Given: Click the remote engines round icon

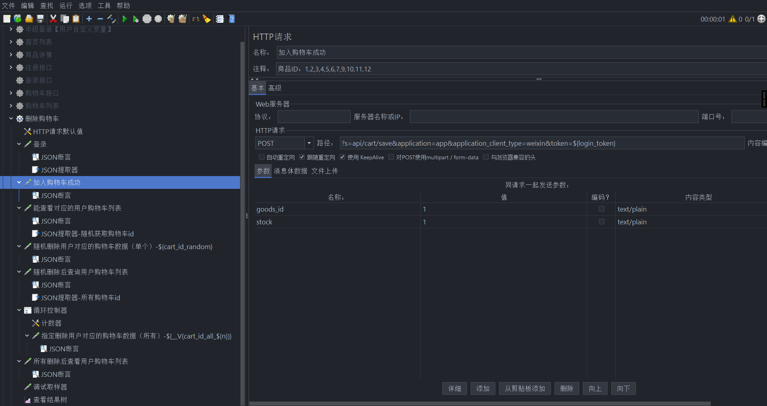Looking at the screenshot, I should (x=761, y=19).
